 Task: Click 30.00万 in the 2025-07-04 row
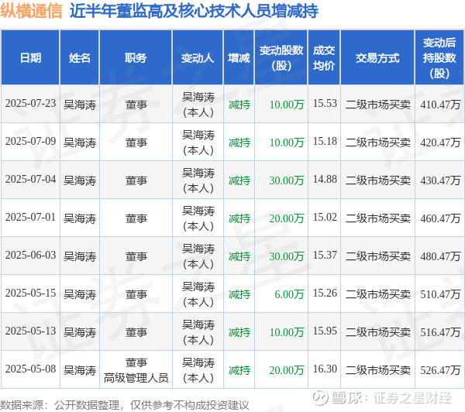click(x=287, y=180)
